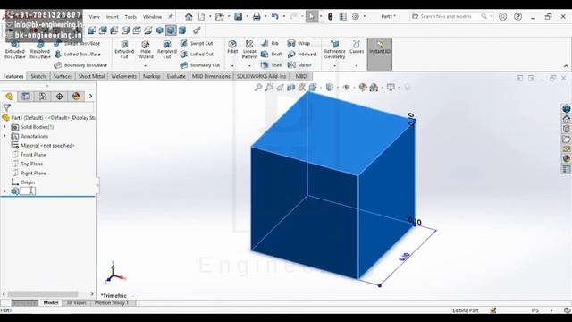This screenshot has height=322, width=572.
Task: Open the Hole Wizard tool
Action: click(146, 49)
